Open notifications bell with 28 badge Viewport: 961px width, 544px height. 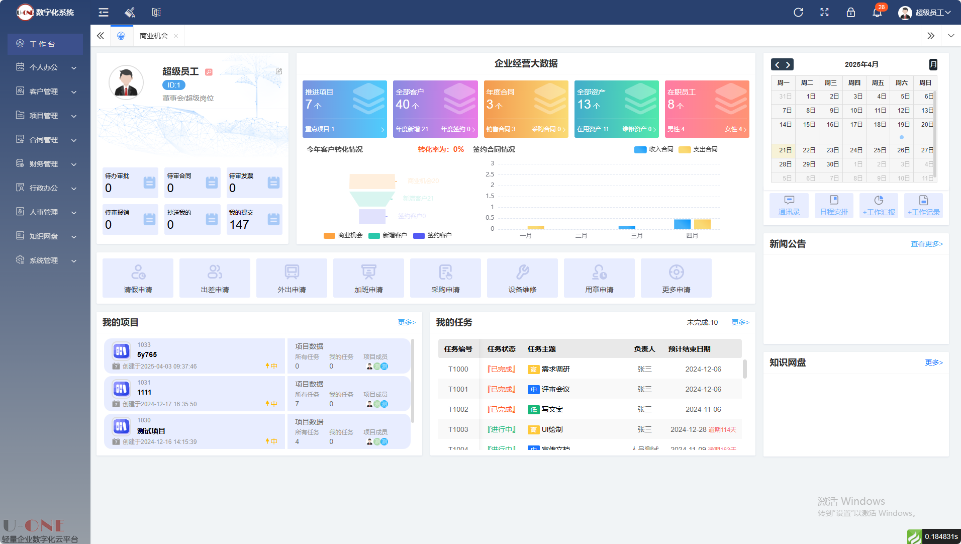[878, 12]
